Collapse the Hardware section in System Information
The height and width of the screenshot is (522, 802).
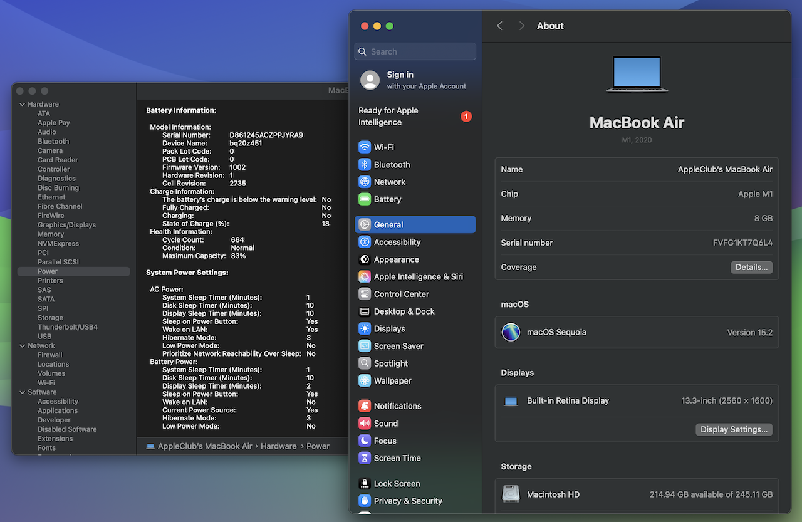click(x=23, y=105)
